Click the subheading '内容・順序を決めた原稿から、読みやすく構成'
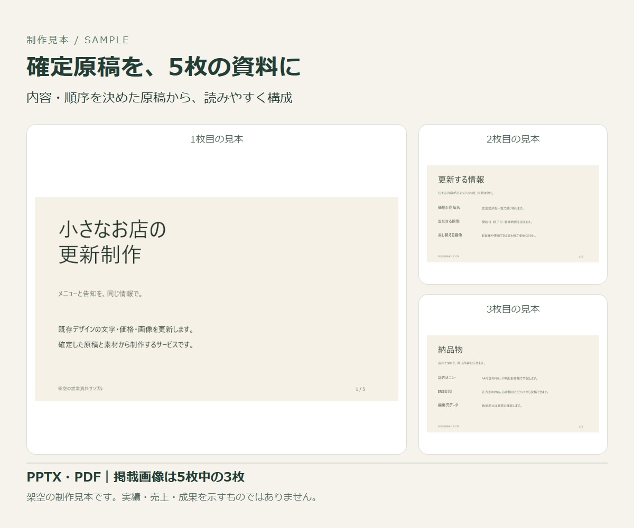 (160, 98)
